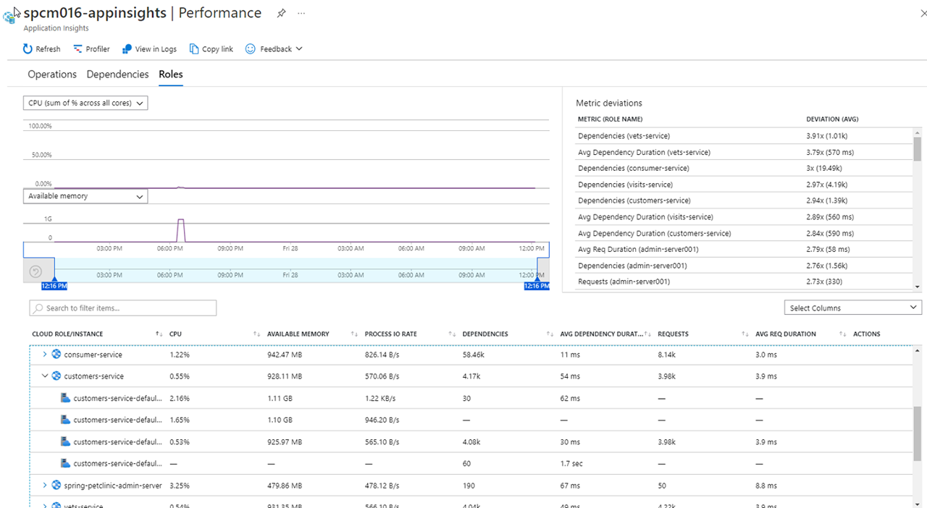Click the Copy link icon

[x=194, y=49]
